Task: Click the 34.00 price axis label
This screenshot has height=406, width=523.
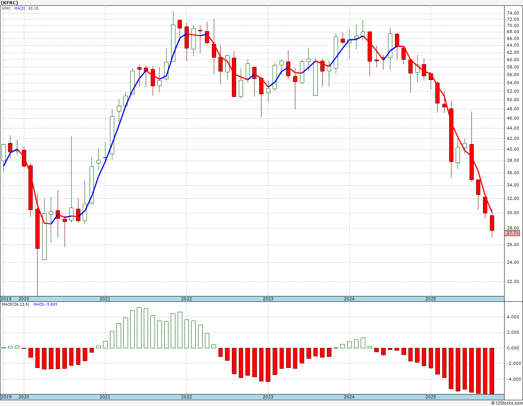Action: click(x=513, y=185)
